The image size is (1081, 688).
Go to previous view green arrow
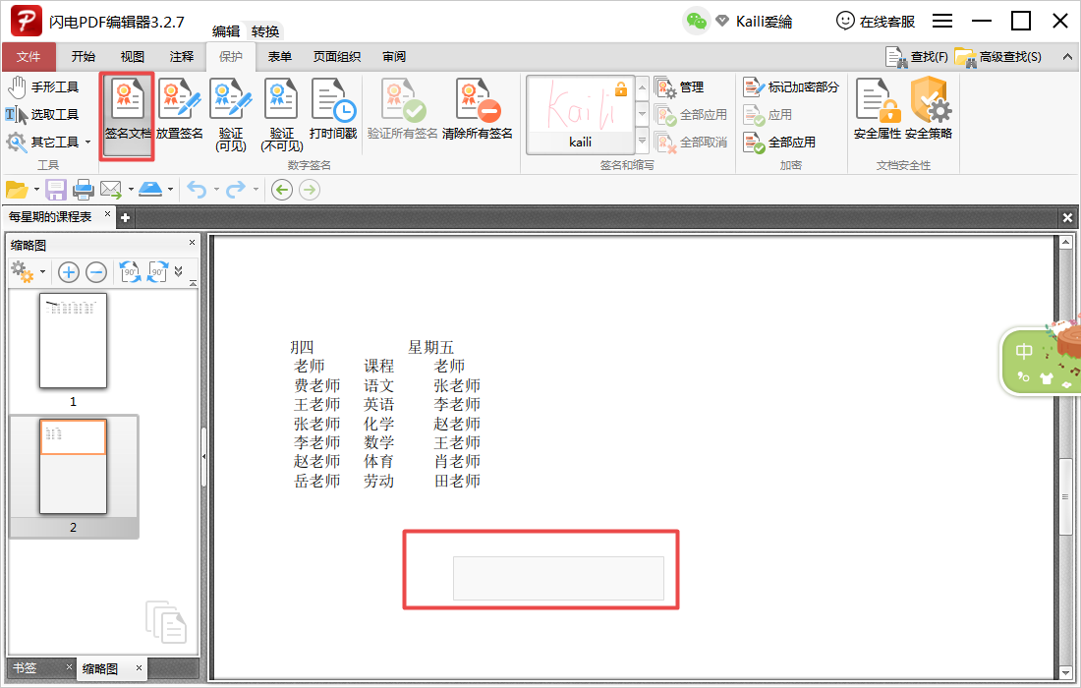(282, 190)
